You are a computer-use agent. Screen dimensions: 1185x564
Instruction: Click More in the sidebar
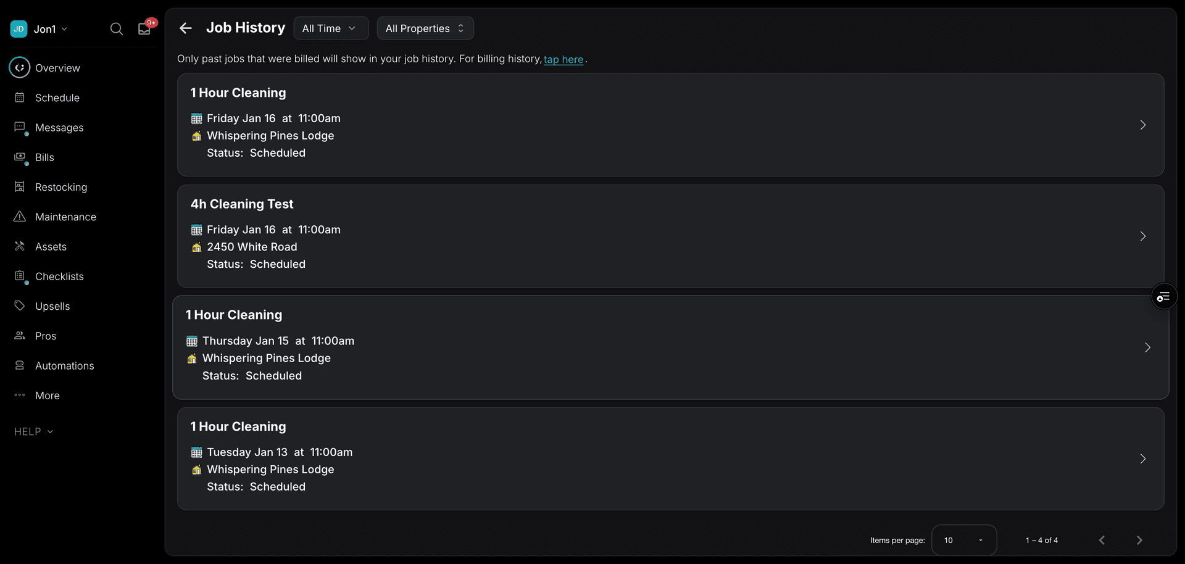pos(47,396)
